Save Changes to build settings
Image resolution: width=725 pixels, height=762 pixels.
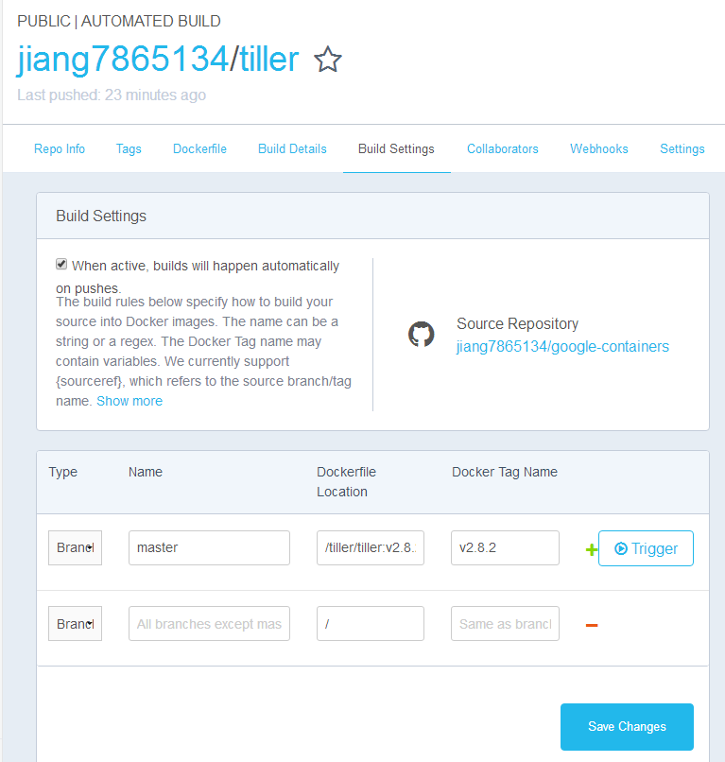click(x=627, y=726)
